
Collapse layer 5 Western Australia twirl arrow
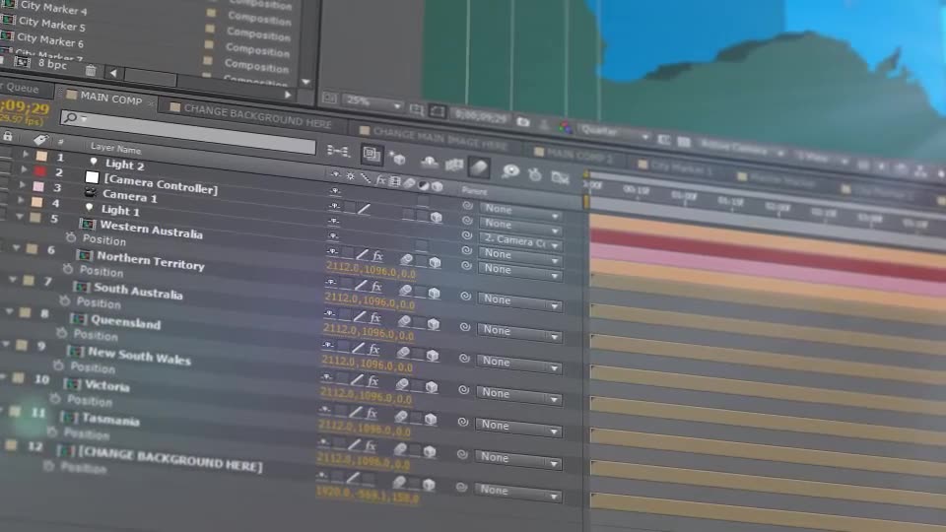(20, 216)
